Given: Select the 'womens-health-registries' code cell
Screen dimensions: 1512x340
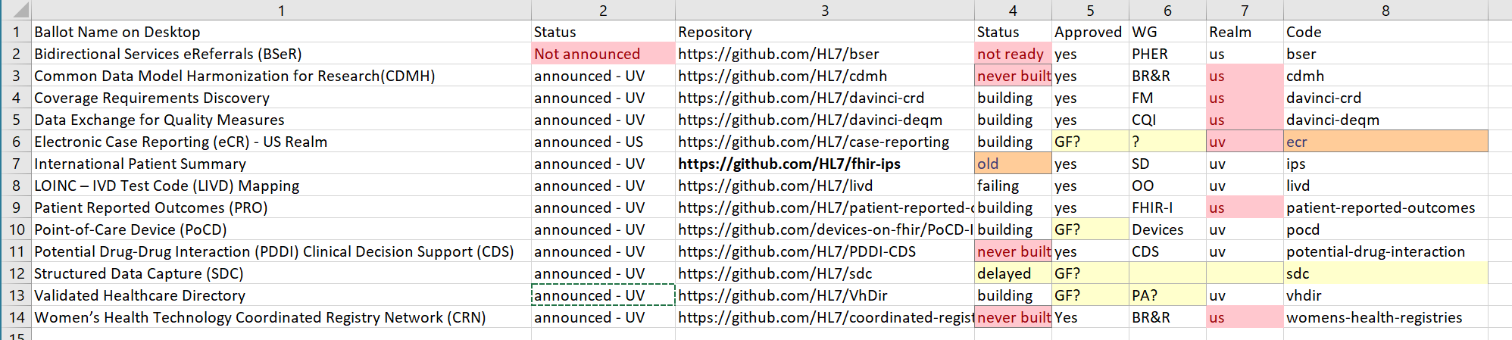Looking at the screenshot, I should (1385, 317).
